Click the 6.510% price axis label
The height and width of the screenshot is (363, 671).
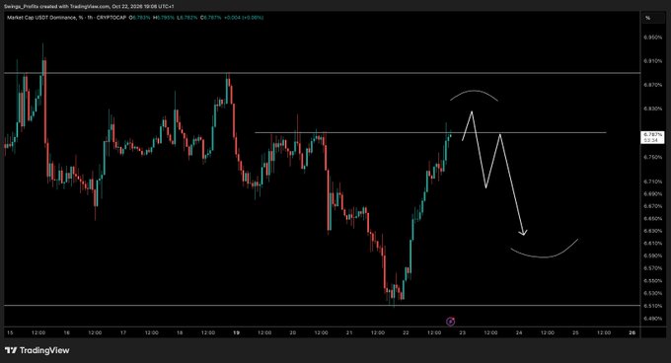coord(652,306)
